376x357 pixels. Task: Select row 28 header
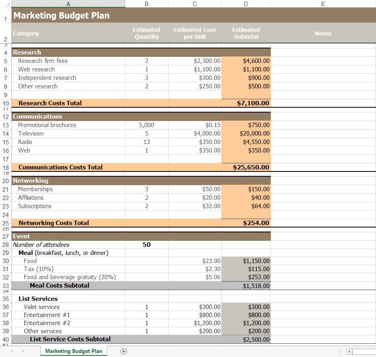tap(6, 244)
